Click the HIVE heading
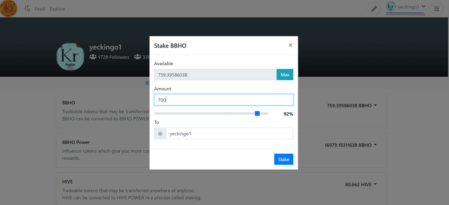449x205 pixels. click(67, 182)
